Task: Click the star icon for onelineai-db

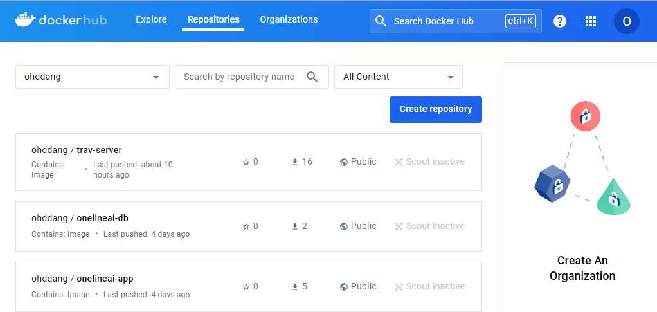Action: 246,226
